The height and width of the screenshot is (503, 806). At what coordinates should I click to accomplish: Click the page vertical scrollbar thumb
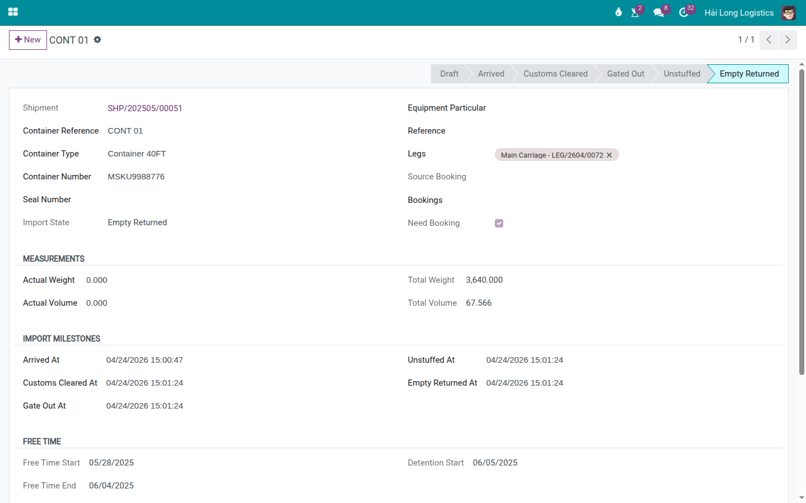(x=802, y=221)
